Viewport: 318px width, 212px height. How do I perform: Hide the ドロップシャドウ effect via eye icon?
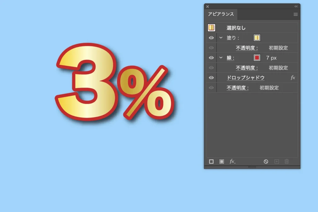[x=211, y=78]
